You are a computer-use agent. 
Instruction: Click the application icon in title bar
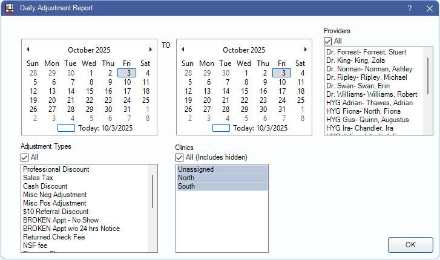[9, 8]
